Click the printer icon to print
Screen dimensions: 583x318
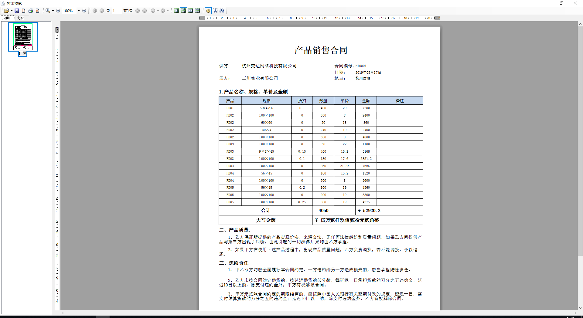pos(30,11)
